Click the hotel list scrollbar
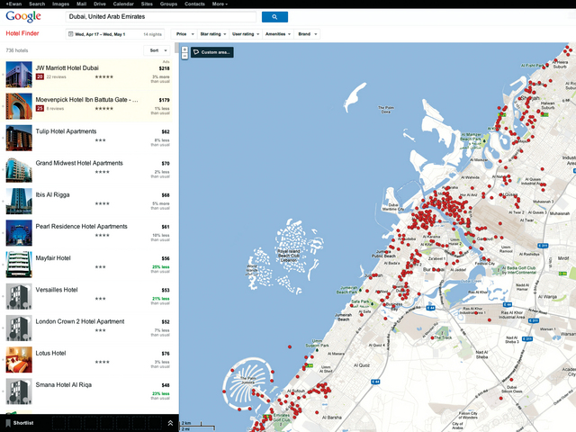Viewport: 576px width, 432px height. 176,48
